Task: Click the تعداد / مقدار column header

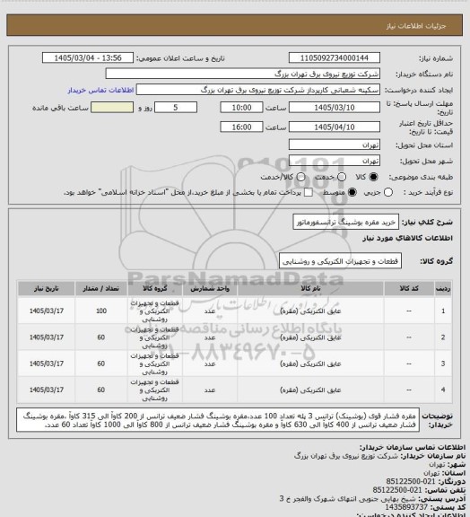Action: 100,288
